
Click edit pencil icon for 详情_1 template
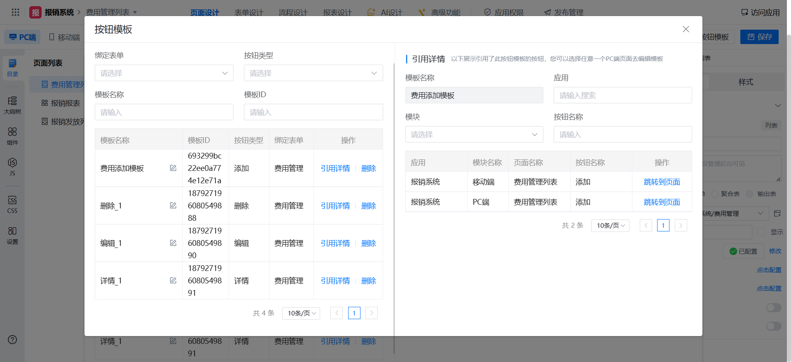coord(173,280)
